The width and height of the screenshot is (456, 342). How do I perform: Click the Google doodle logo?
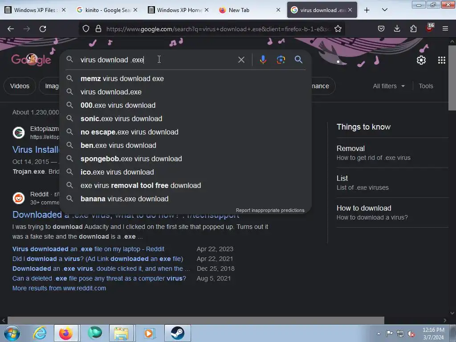click(31, 60)
